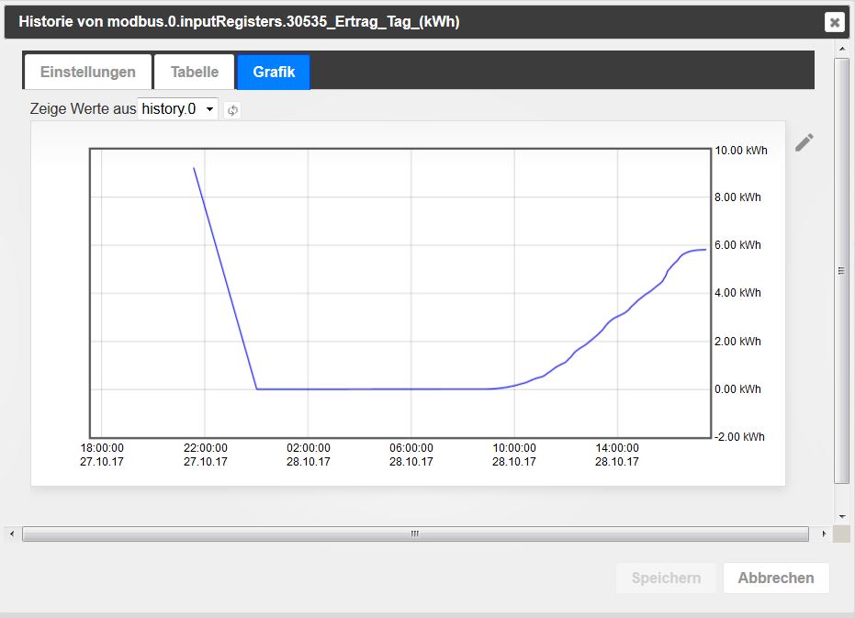Select the Grafik tab
The width and height of the screenshot is (855, 618).
[274, 72]
